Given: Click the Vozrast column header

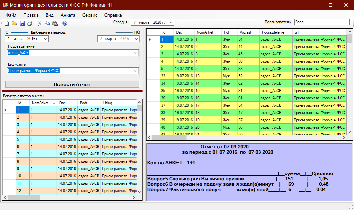Looking at the screenshot, I should (248, 32).
